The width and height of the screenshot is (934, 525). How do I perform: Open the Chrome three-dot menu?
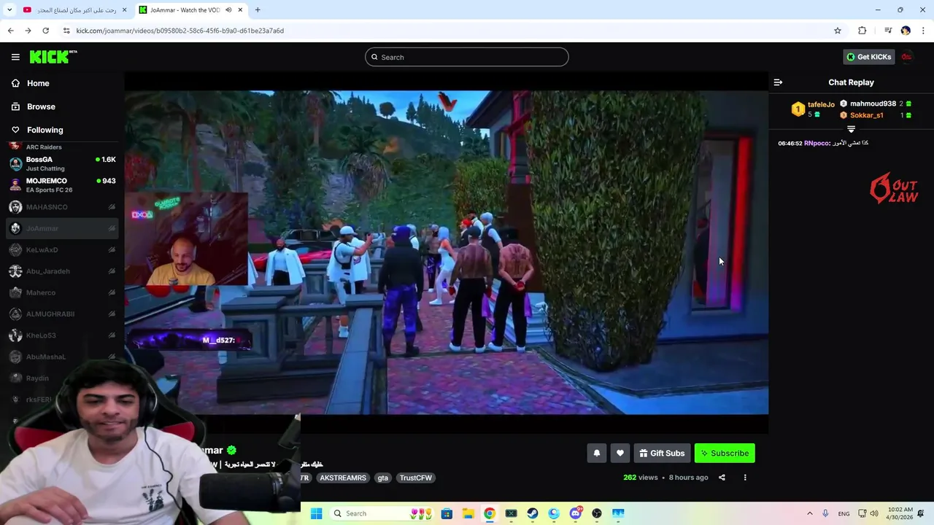coord(923,31)
